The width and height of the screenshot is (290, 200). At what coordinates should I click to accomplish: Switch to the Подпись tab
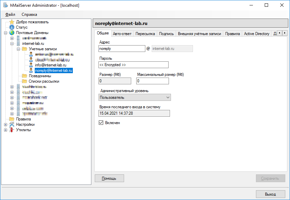166,34
